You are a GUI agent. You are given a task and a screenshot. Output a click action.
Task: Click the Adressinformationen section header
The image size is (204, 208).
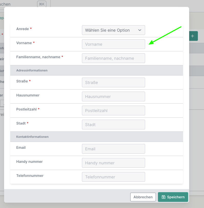point(32,70)
